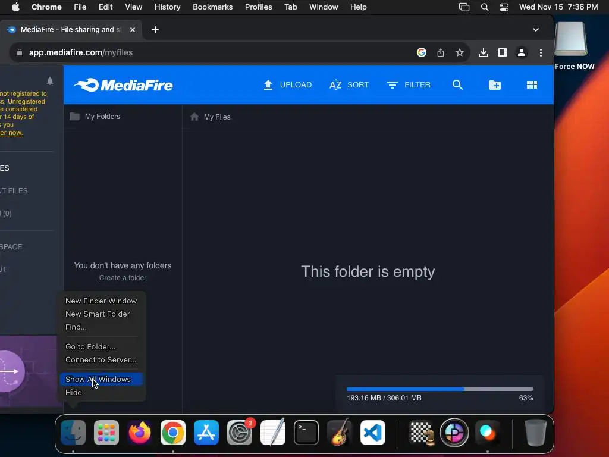The width and height of the screenshot is (609, 457).
Task: Launch GarageBand from the Dock
Action: (340, 432)
